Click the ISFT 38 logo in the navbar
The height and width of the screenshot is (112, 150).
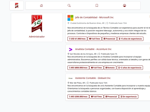17,6
